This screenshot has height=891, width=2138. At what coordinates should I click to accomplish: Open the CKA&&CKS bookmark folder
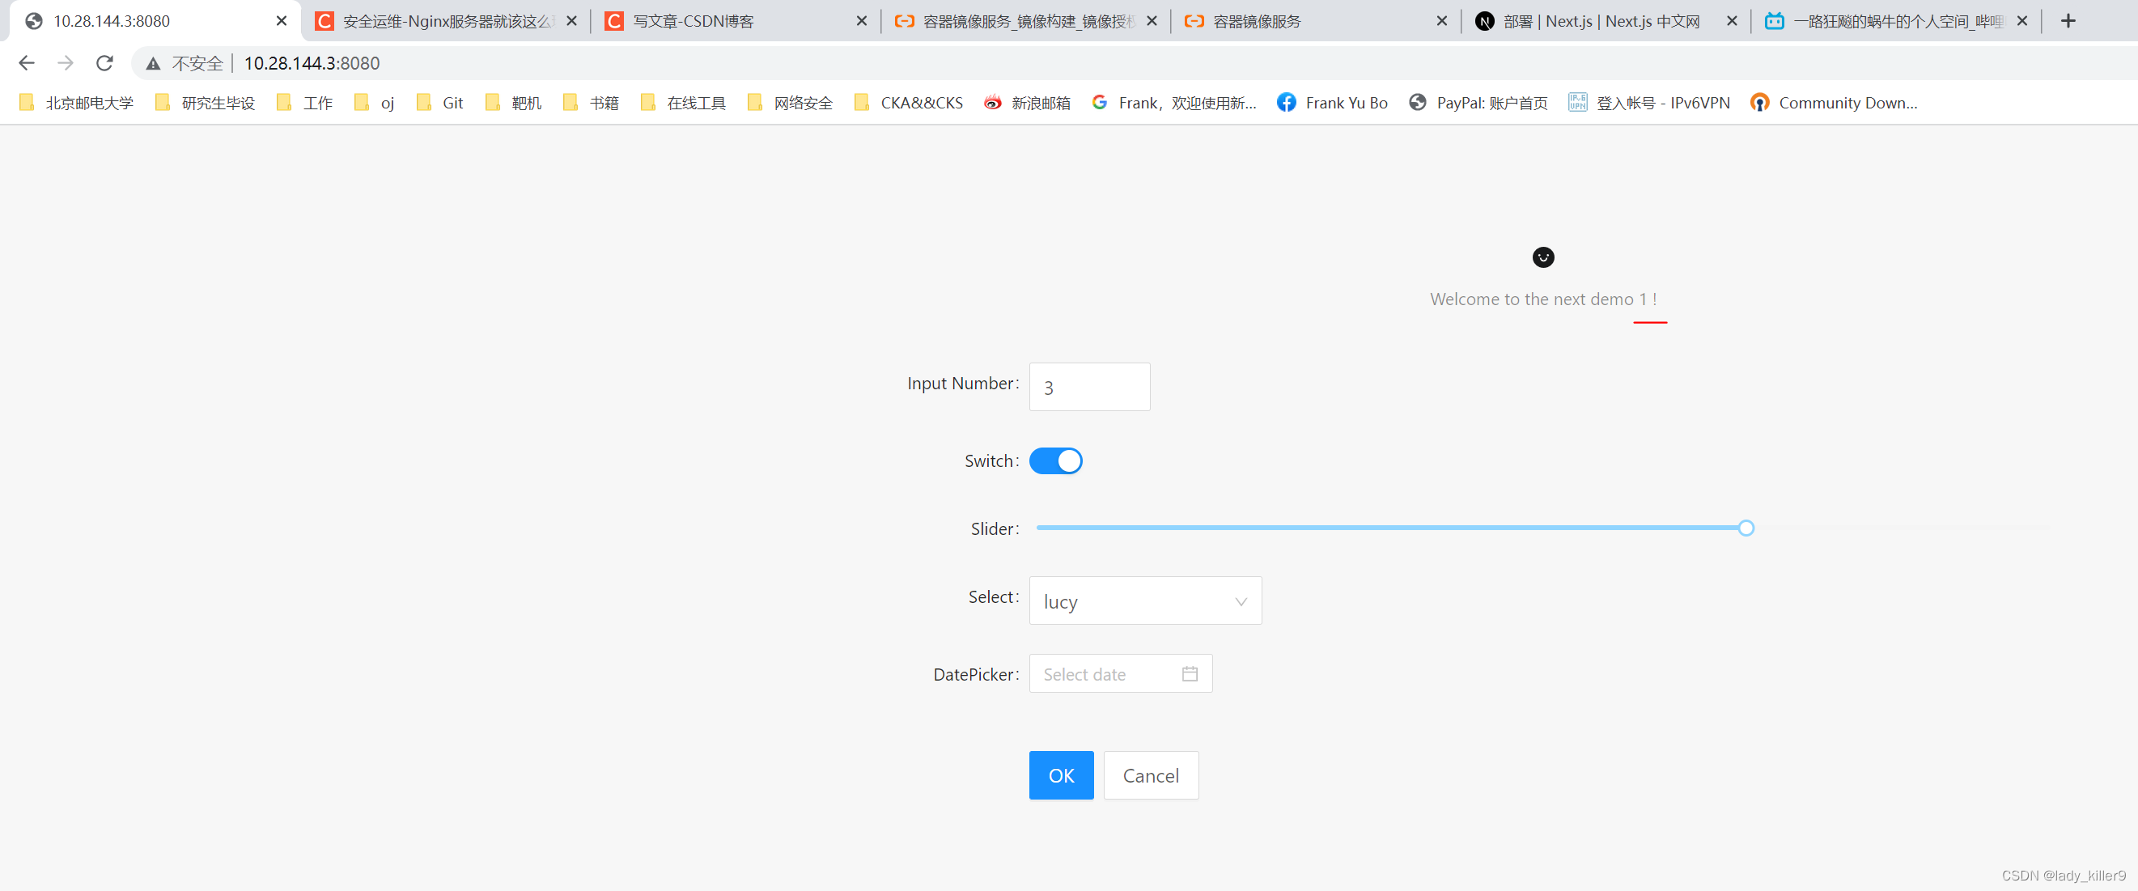[908, 103]
